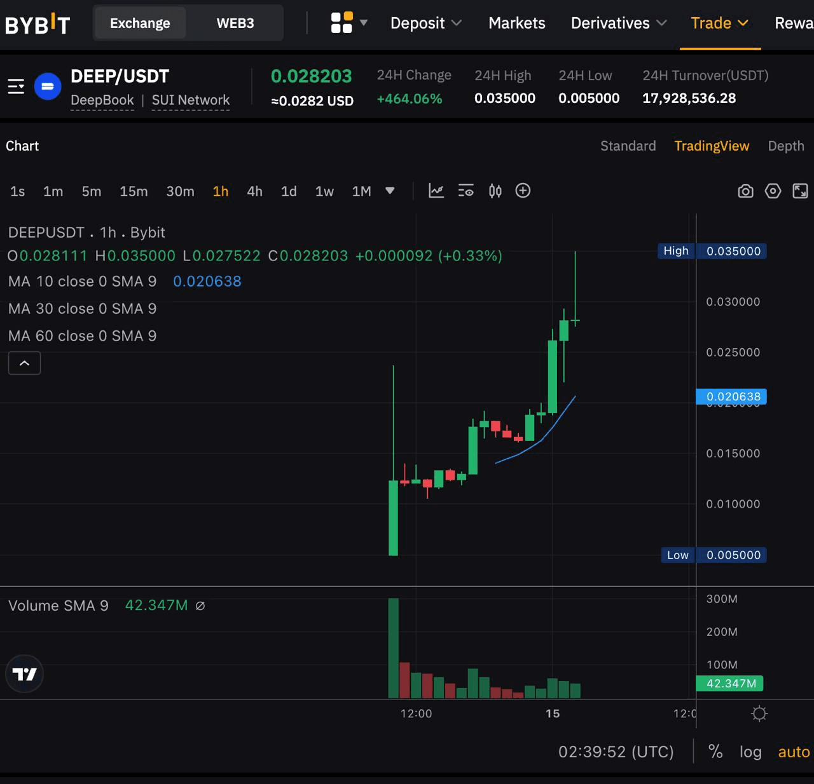
Task: Open the DeepBook project link
Action: (x=102, y=100)
